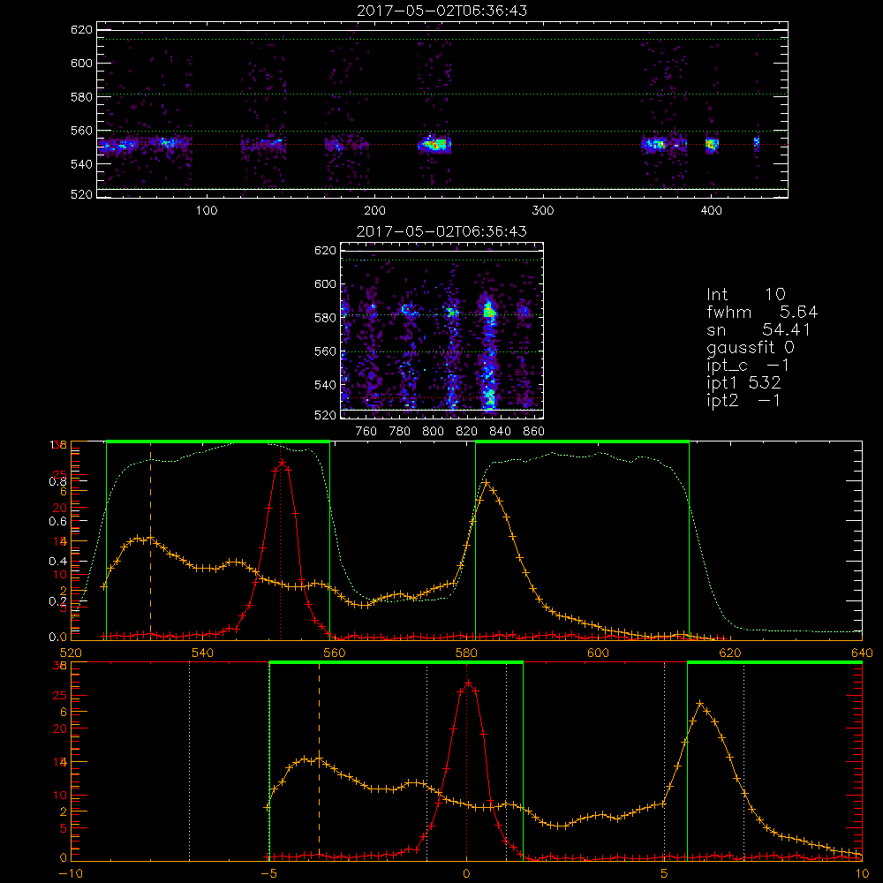The image size is (883, 883).
Task: Click the 100 x-axis label of top spectrogram
Action: [207, 211]
